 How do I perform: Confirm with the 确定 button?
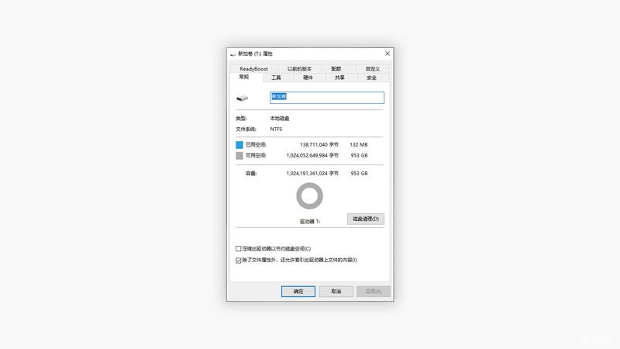(298, 292)
